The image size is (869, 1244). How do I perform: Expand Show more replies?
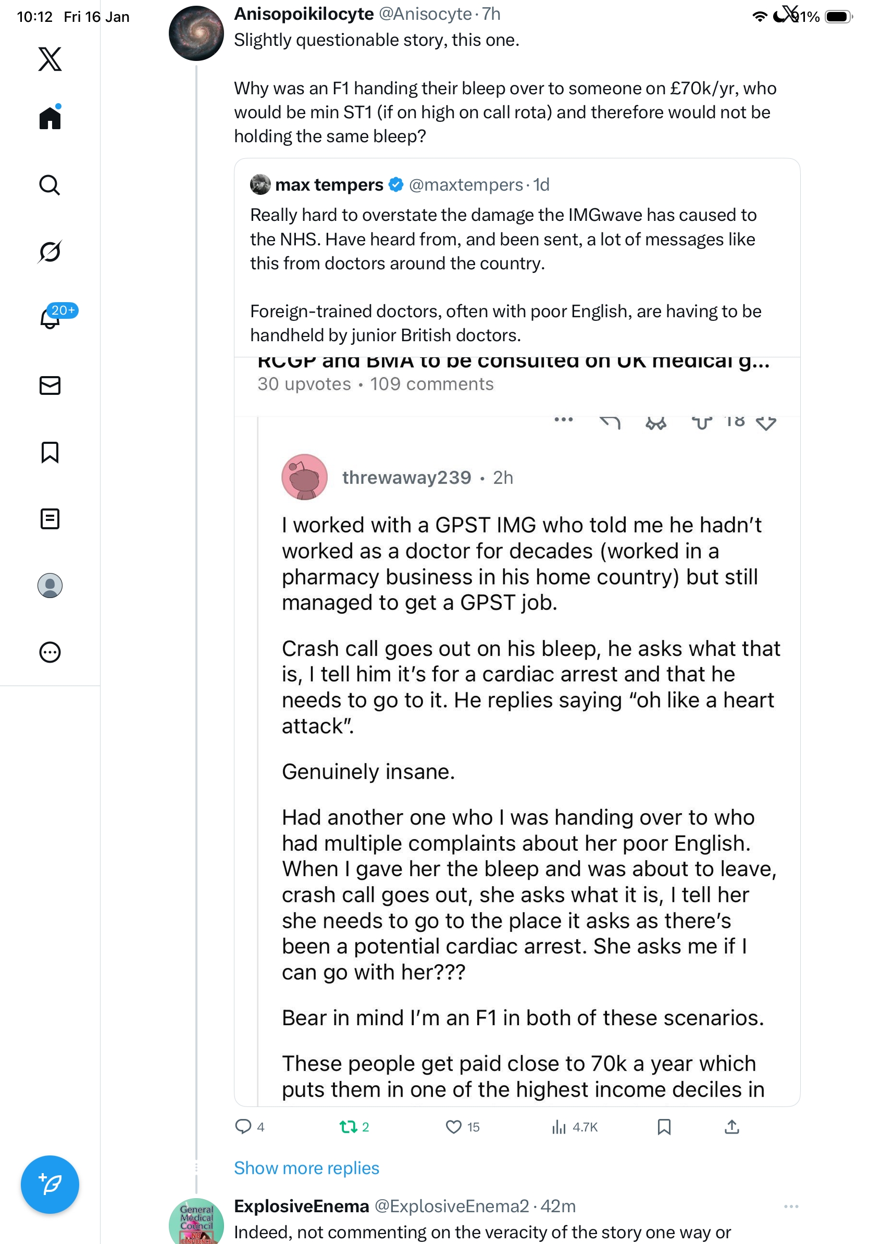click(x=306, y=1167)
